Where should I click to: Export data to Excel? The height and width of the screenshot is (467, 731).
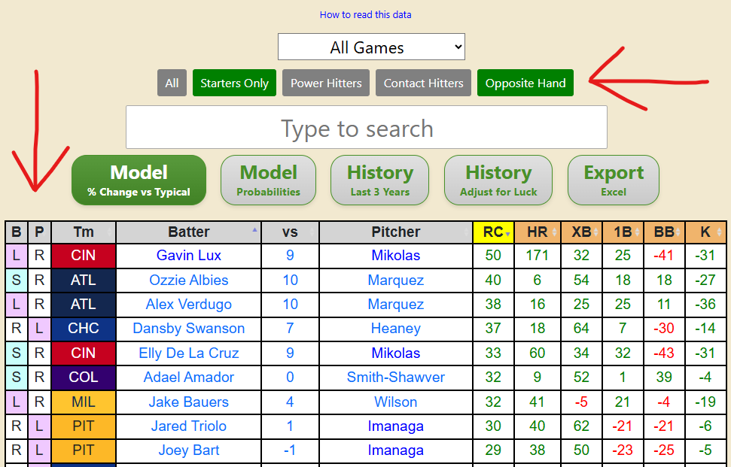pos(614,180)
